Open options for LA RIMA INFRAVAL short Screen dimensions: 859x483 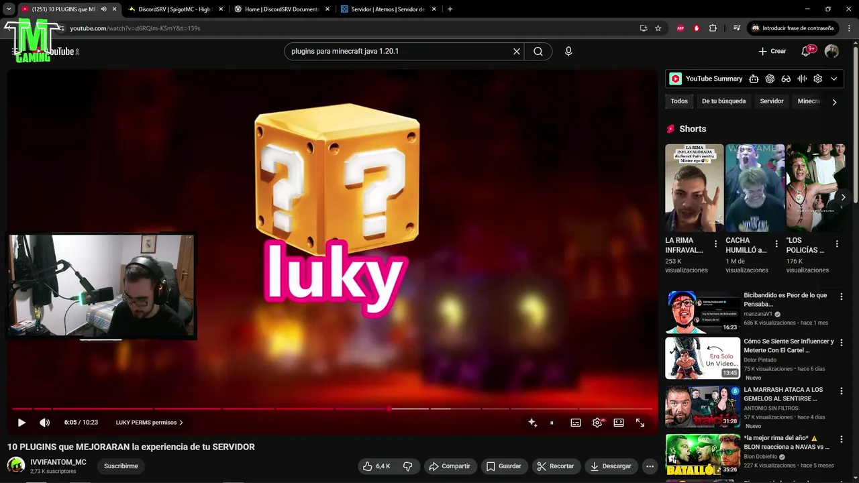click(x=715, y=244)
